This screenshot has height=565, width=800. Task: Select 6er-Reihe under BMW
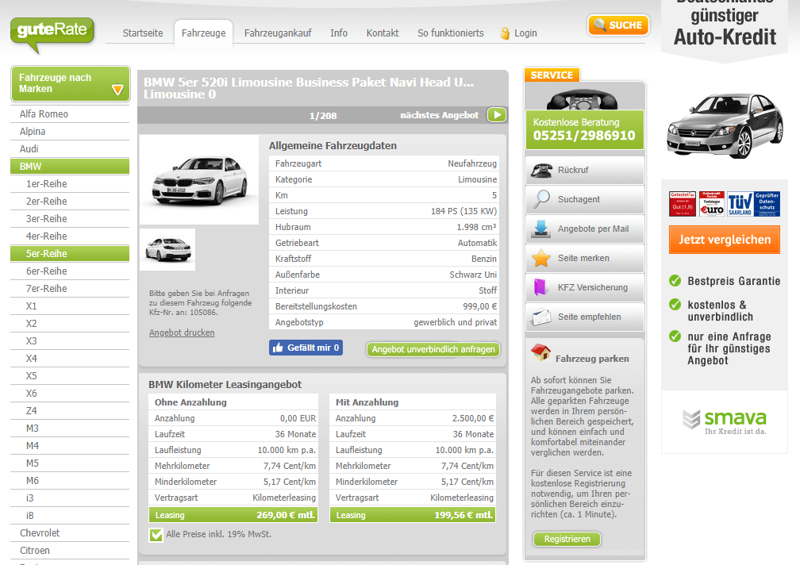click(x=70, y=271)
